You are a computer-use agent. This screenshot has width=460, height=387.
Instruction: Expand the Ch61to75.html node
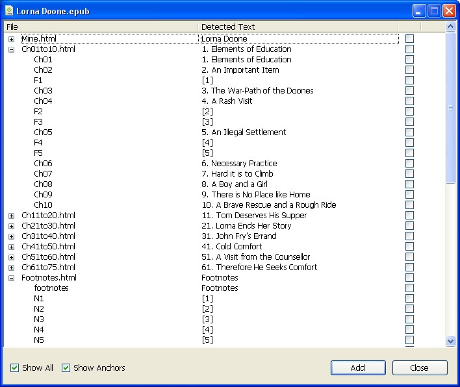[11, 268]
